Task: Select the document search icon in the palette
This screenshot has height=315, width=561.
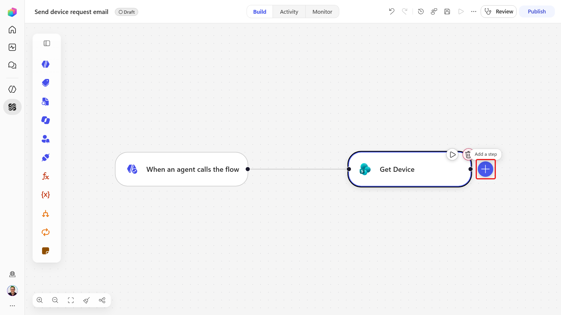Action: click(x=46, y=101)
